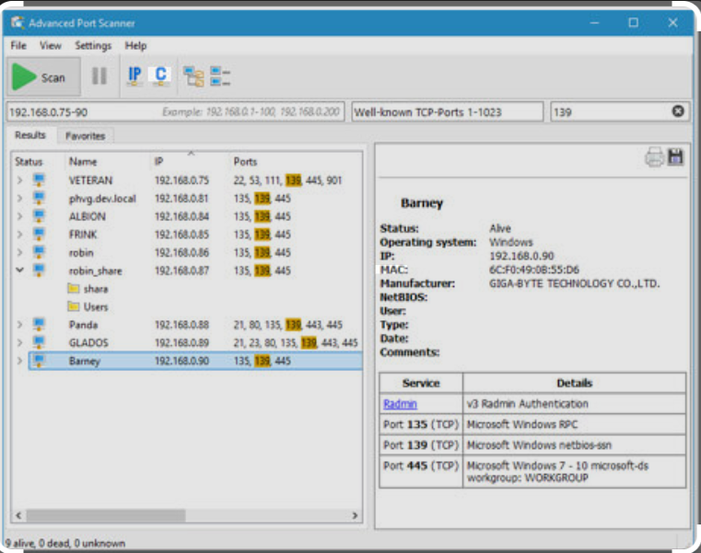Open the Help menu
The height and width of the screenshot is (553, 701).
tap(135, 46)
